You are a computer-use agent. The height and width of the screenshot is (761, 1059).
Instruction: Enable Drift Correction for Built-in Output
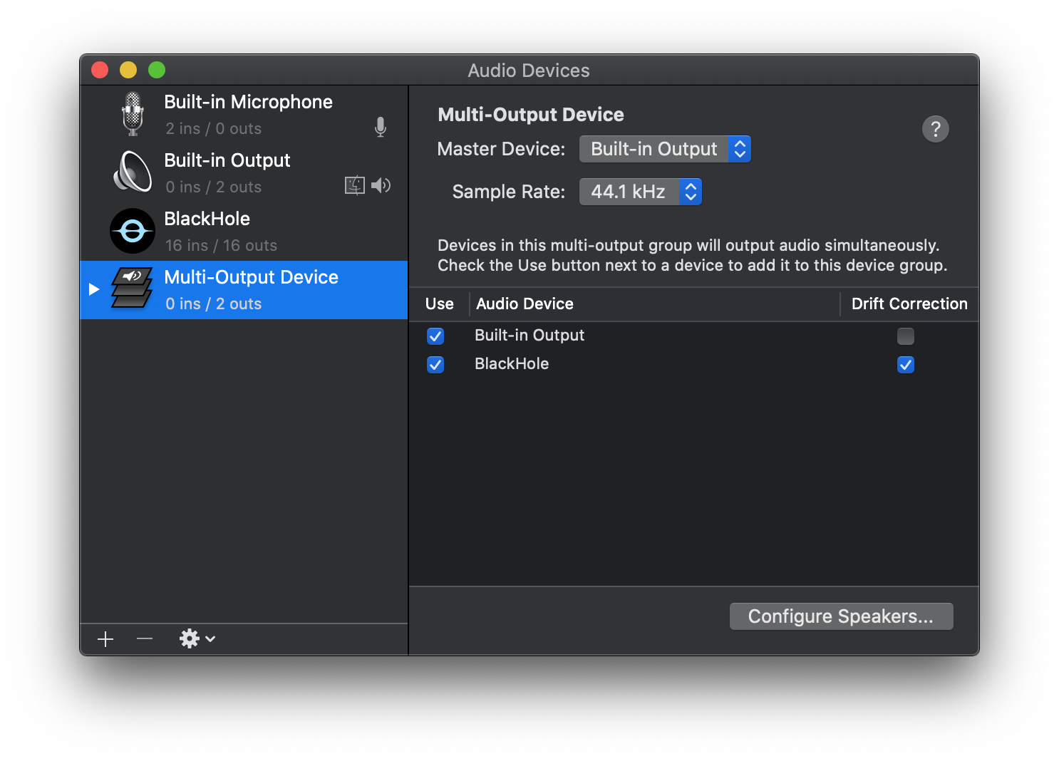coord(906,336)
